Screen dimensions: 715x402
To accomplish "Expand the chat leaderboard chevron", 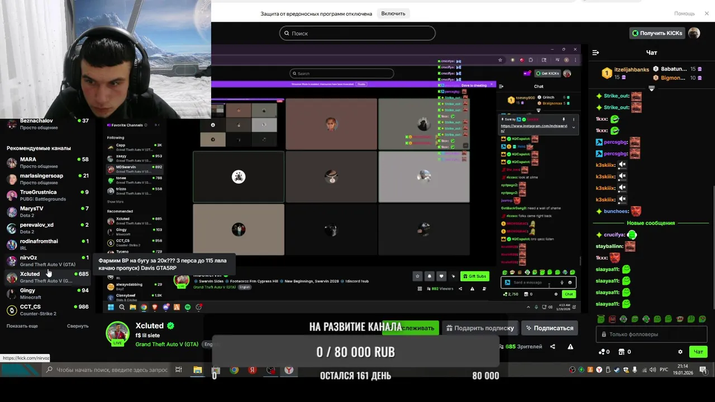I will 651,89.
